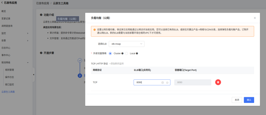Click the 负载均衡（公网） tooltip label
Screen dimensions: 266x115
(68, 19)
